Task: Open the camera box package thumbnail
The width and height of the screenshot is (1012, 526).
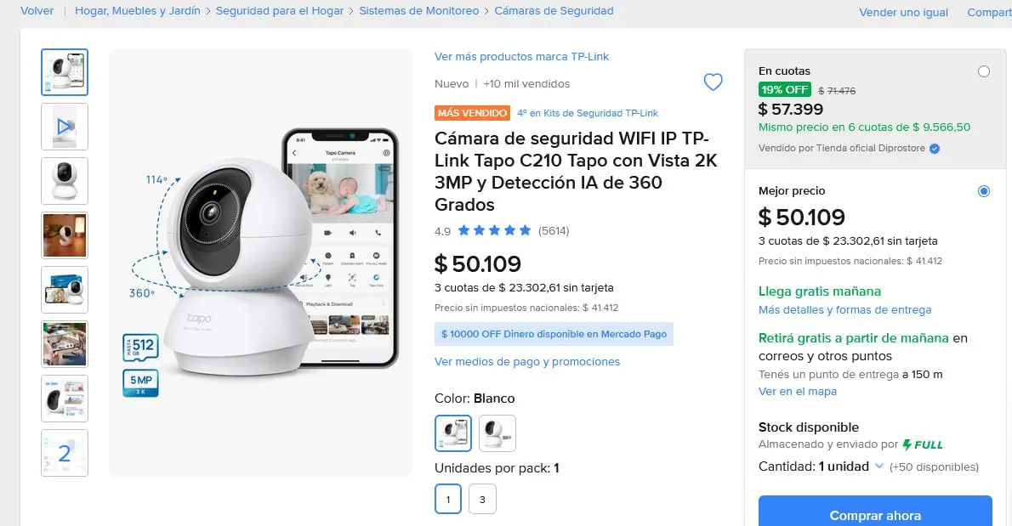Action: [65, 290]
